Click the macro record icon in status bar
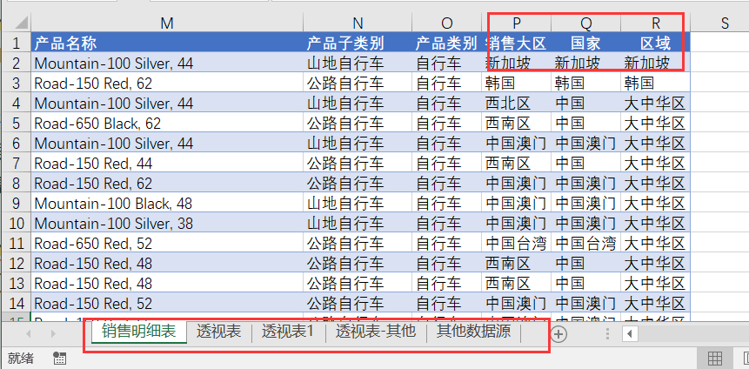Screen dimensions: 749x369 (59, 359)
